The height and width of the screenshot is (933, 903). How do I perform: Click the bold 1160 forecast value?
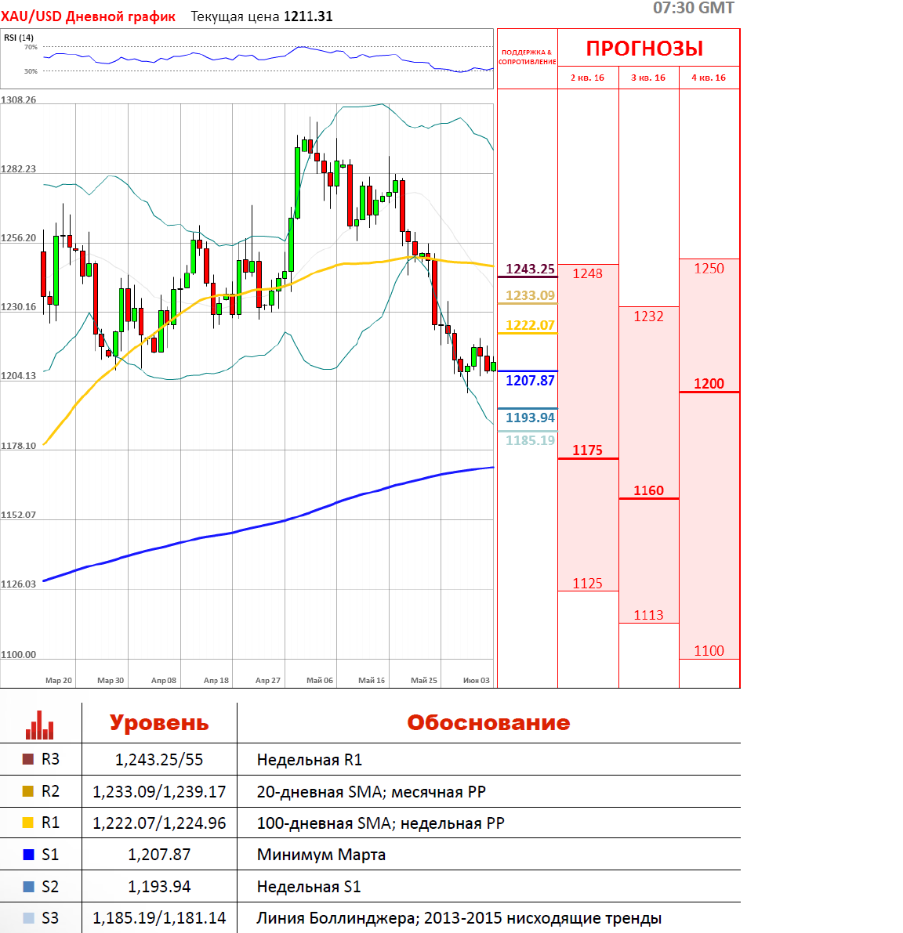648,491
